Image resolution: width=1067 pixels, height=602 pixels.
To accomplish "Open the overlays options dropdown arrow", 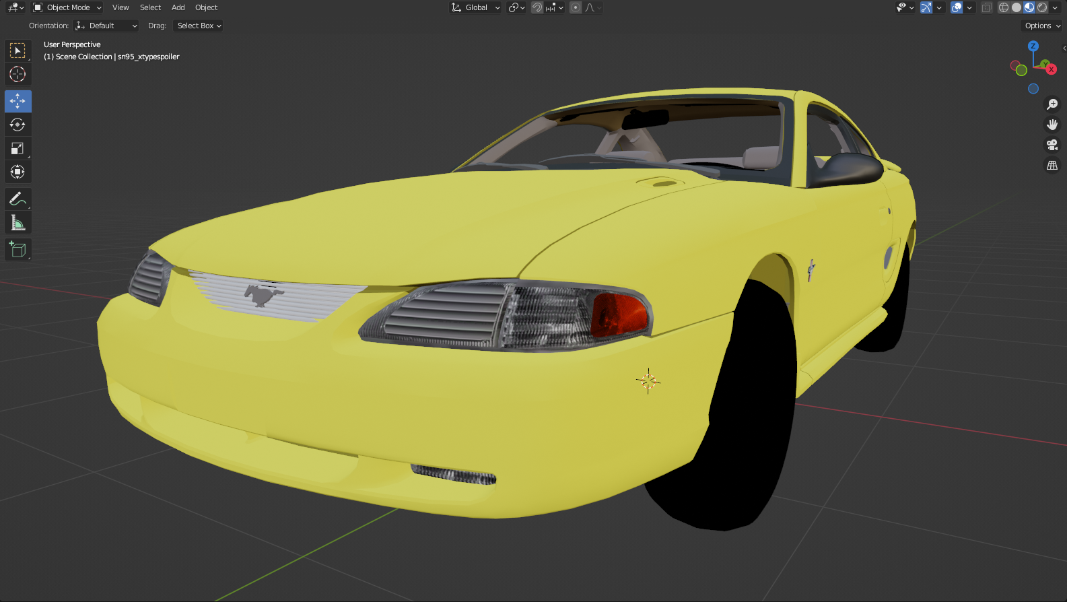I will (x=969, y=7).
